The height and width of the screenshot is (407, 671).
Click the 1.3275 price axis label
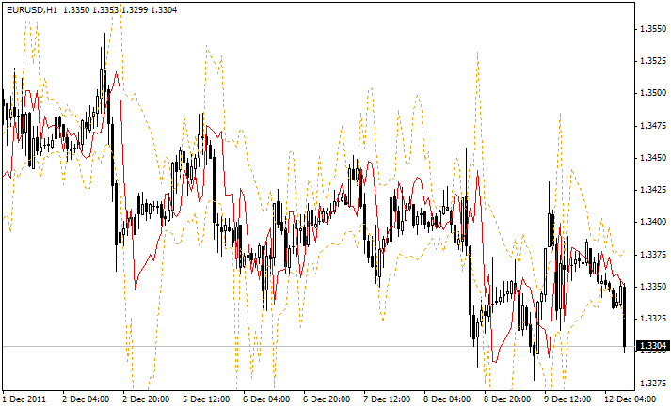[x=652, y=383]
